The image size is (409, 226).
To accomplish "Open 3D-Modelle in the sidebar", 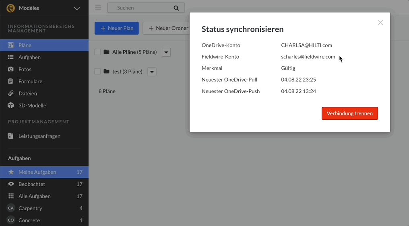I will point(44,105).
